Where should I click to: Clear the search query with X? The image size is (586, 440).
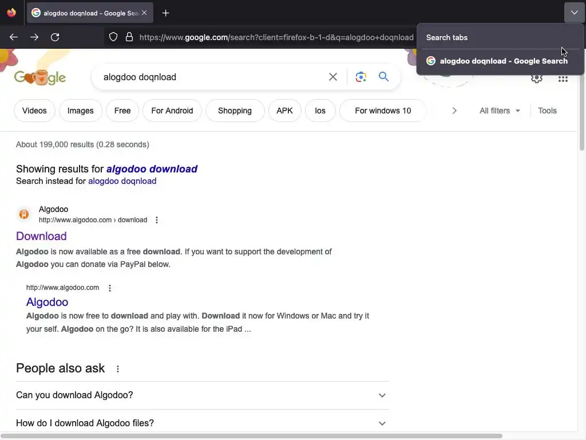coord(333,77)
